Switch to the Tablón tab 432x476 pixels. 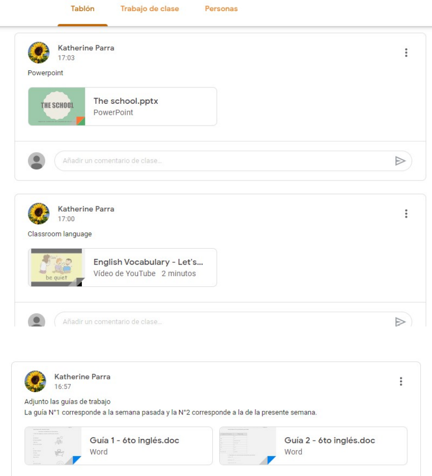coord(82,9)
